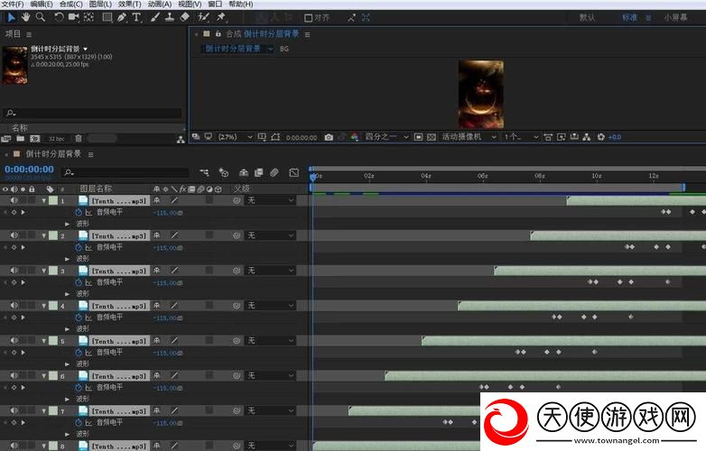Mute audio of layer 1
The height and width of the screenshot is (451, 706).
tap(14, 200)
